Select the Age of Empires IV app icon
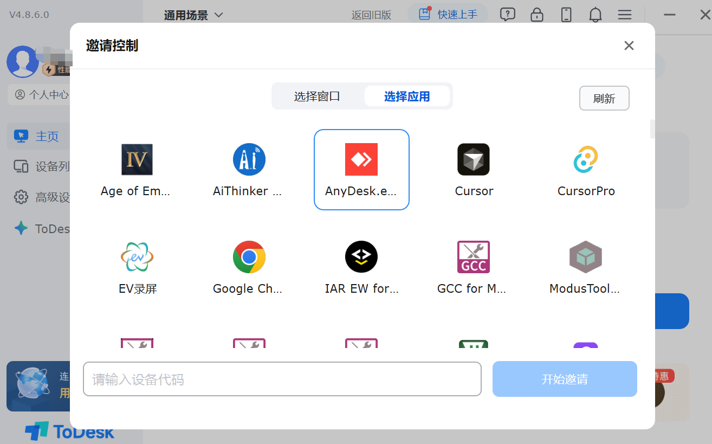The image size is (712, 444). [137, 159]
